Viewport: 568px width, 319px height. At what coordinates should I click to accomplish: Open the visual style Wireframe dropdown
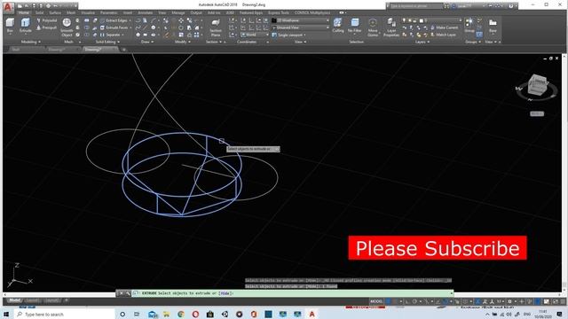pos(301,20)
